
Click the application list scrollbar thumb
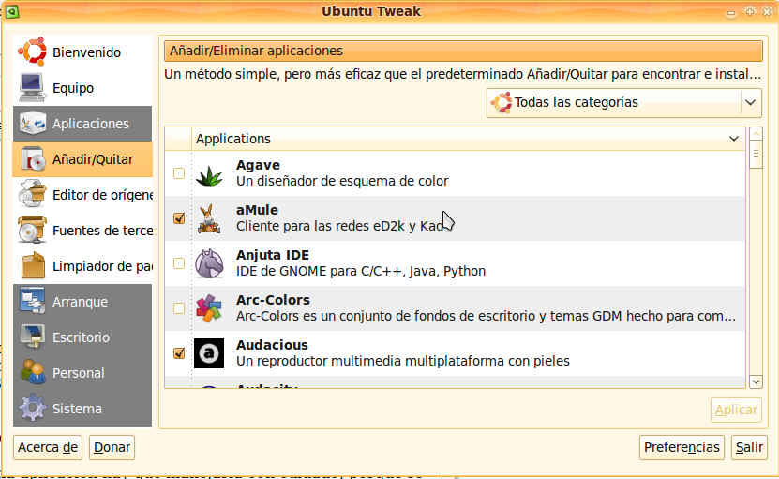(x=756, y=155)
